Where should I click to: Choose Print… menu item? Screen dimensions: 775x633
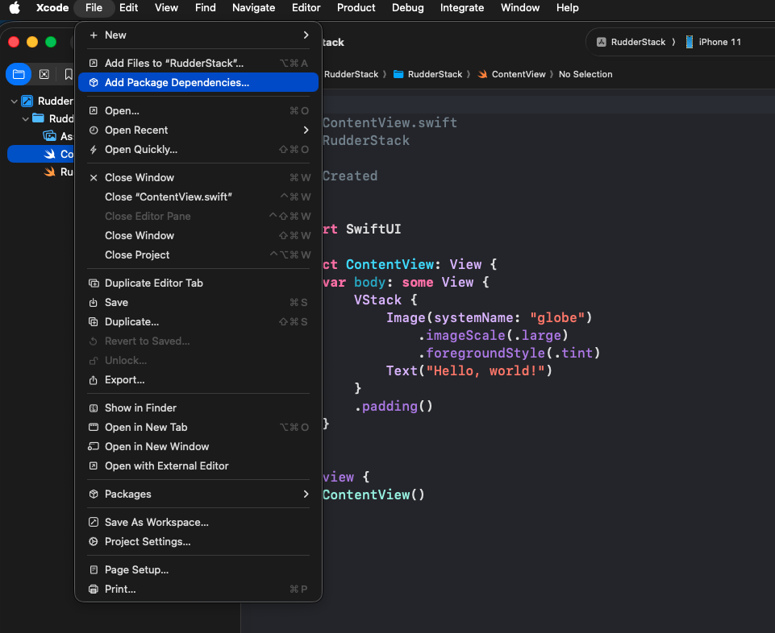(x=198, y=589)
